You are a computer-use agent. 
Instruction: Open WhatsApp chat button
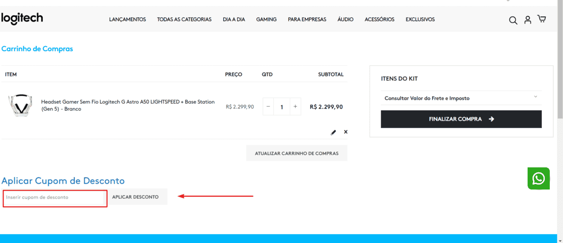(538, 178)
